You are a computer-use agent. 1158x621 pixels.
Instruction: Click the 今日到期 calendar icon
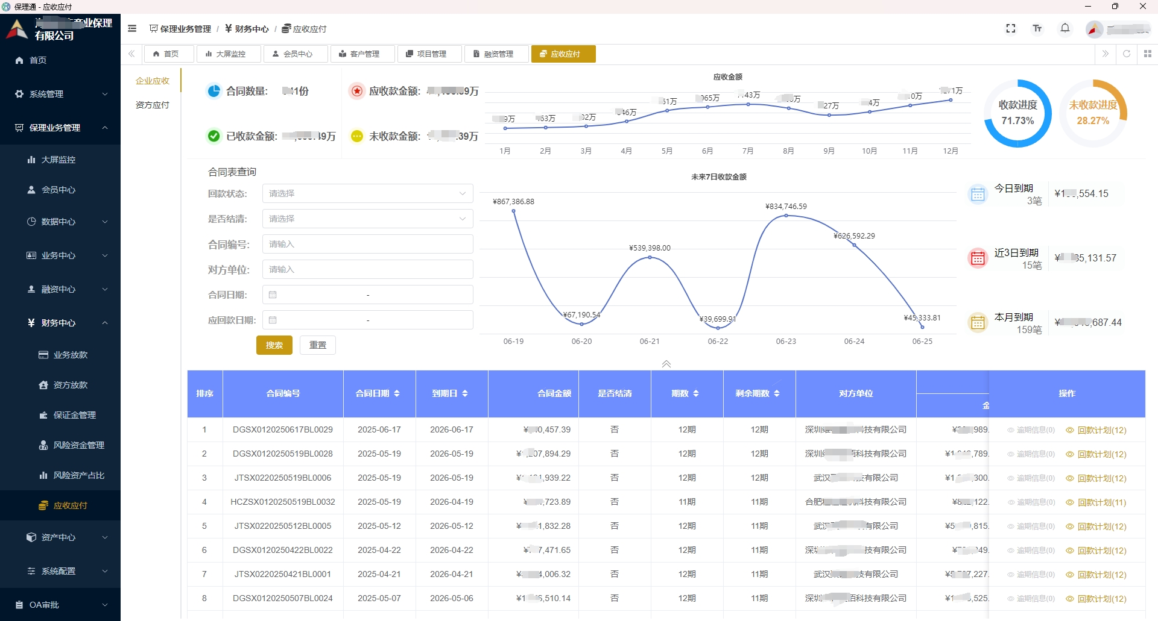pyautogui.click(x=978, y=194)
